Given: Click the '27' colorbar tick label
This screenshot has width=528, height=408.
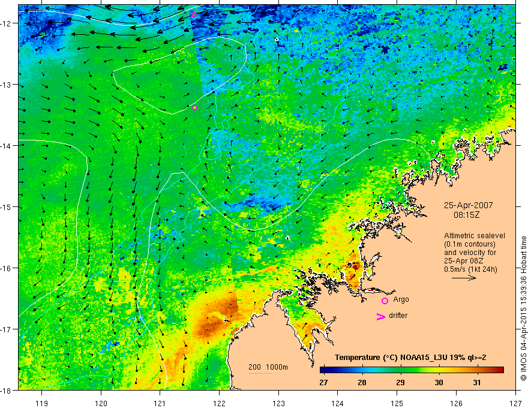Looking at the screenshot, I should pos(323,382).
